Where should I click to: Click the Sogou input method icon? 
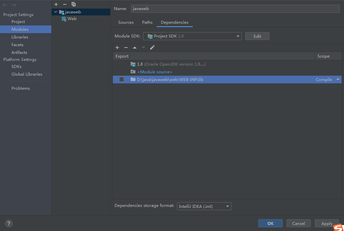[338, 228]
